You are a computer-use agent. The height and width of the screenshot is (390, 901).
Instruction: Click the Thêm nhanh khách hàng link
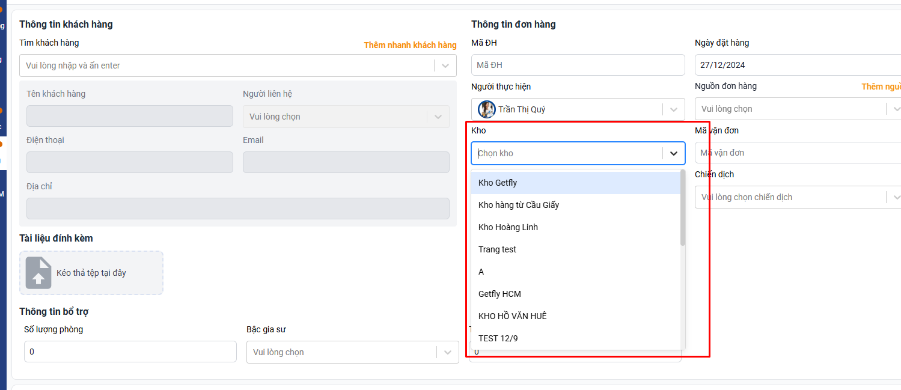(x=410, y=45)
